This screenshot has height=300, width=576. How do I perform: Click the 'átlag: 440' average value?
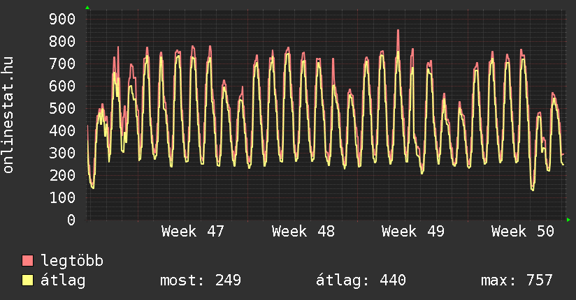click(x=361, y=280)
